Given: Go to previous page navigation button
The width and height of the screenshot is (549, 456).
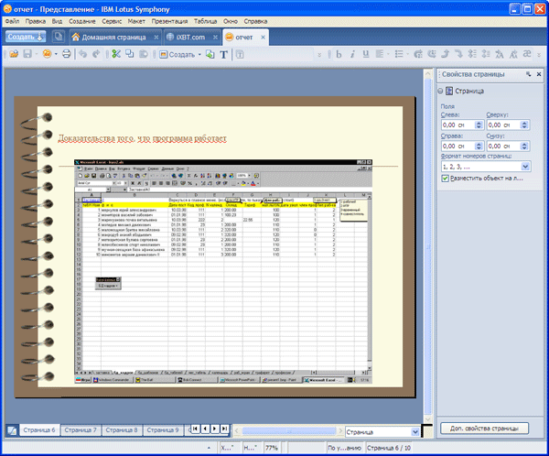Looking at the screenshot, I should tap(205, 429).
